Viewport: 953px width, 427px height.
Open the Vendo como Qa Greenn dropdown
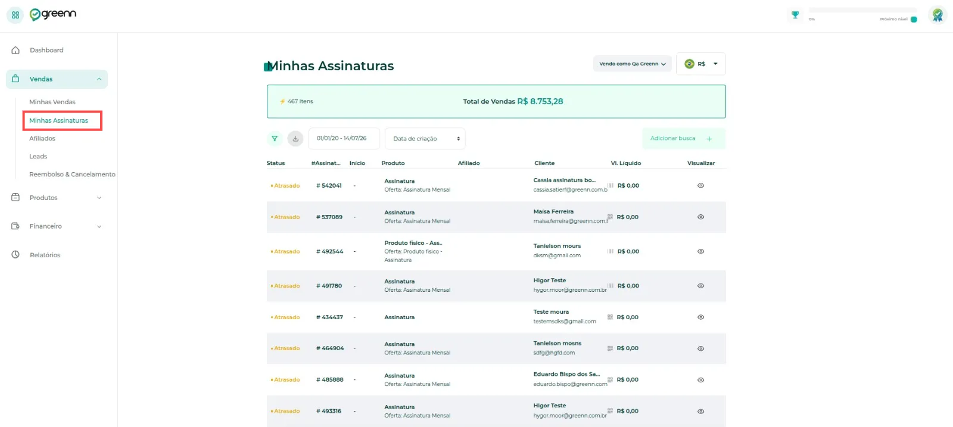[633, 64]
